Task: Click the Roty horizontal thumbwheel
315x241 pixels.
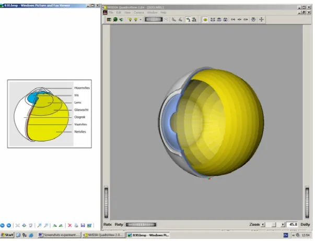Action: pos(141,224)
